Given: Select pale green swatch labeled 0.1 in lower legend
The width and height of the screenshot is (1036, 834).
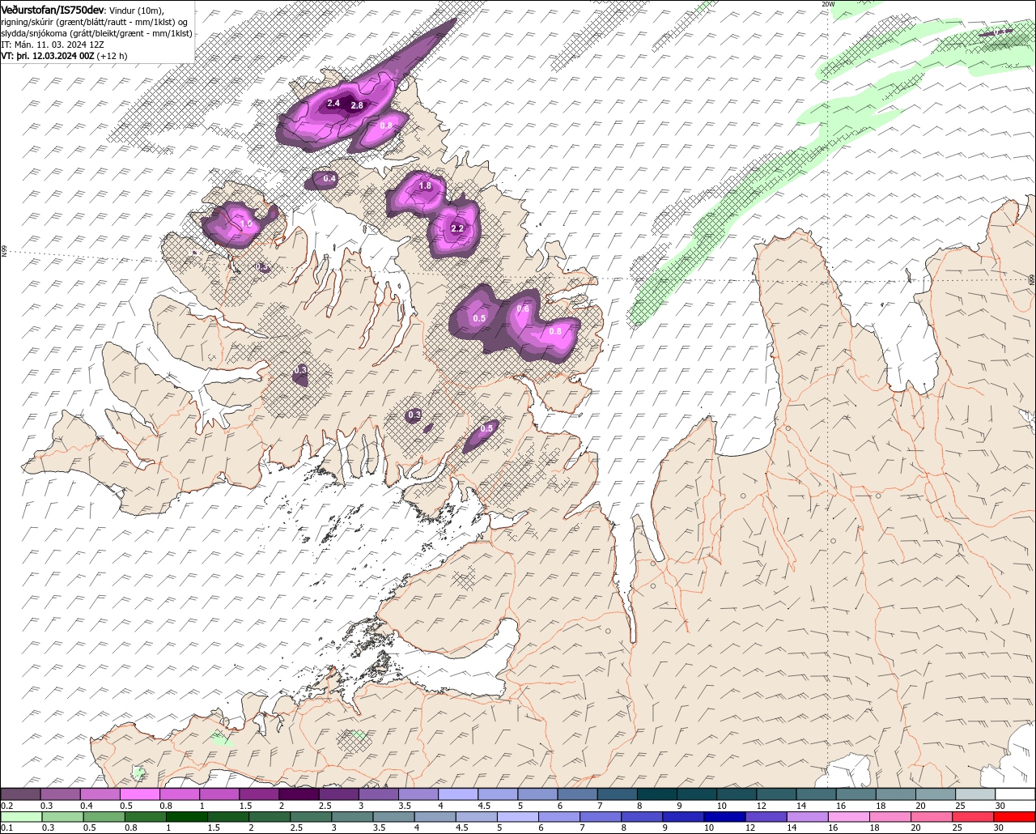Looking at the screenshot, I should [x=21, y=816].
